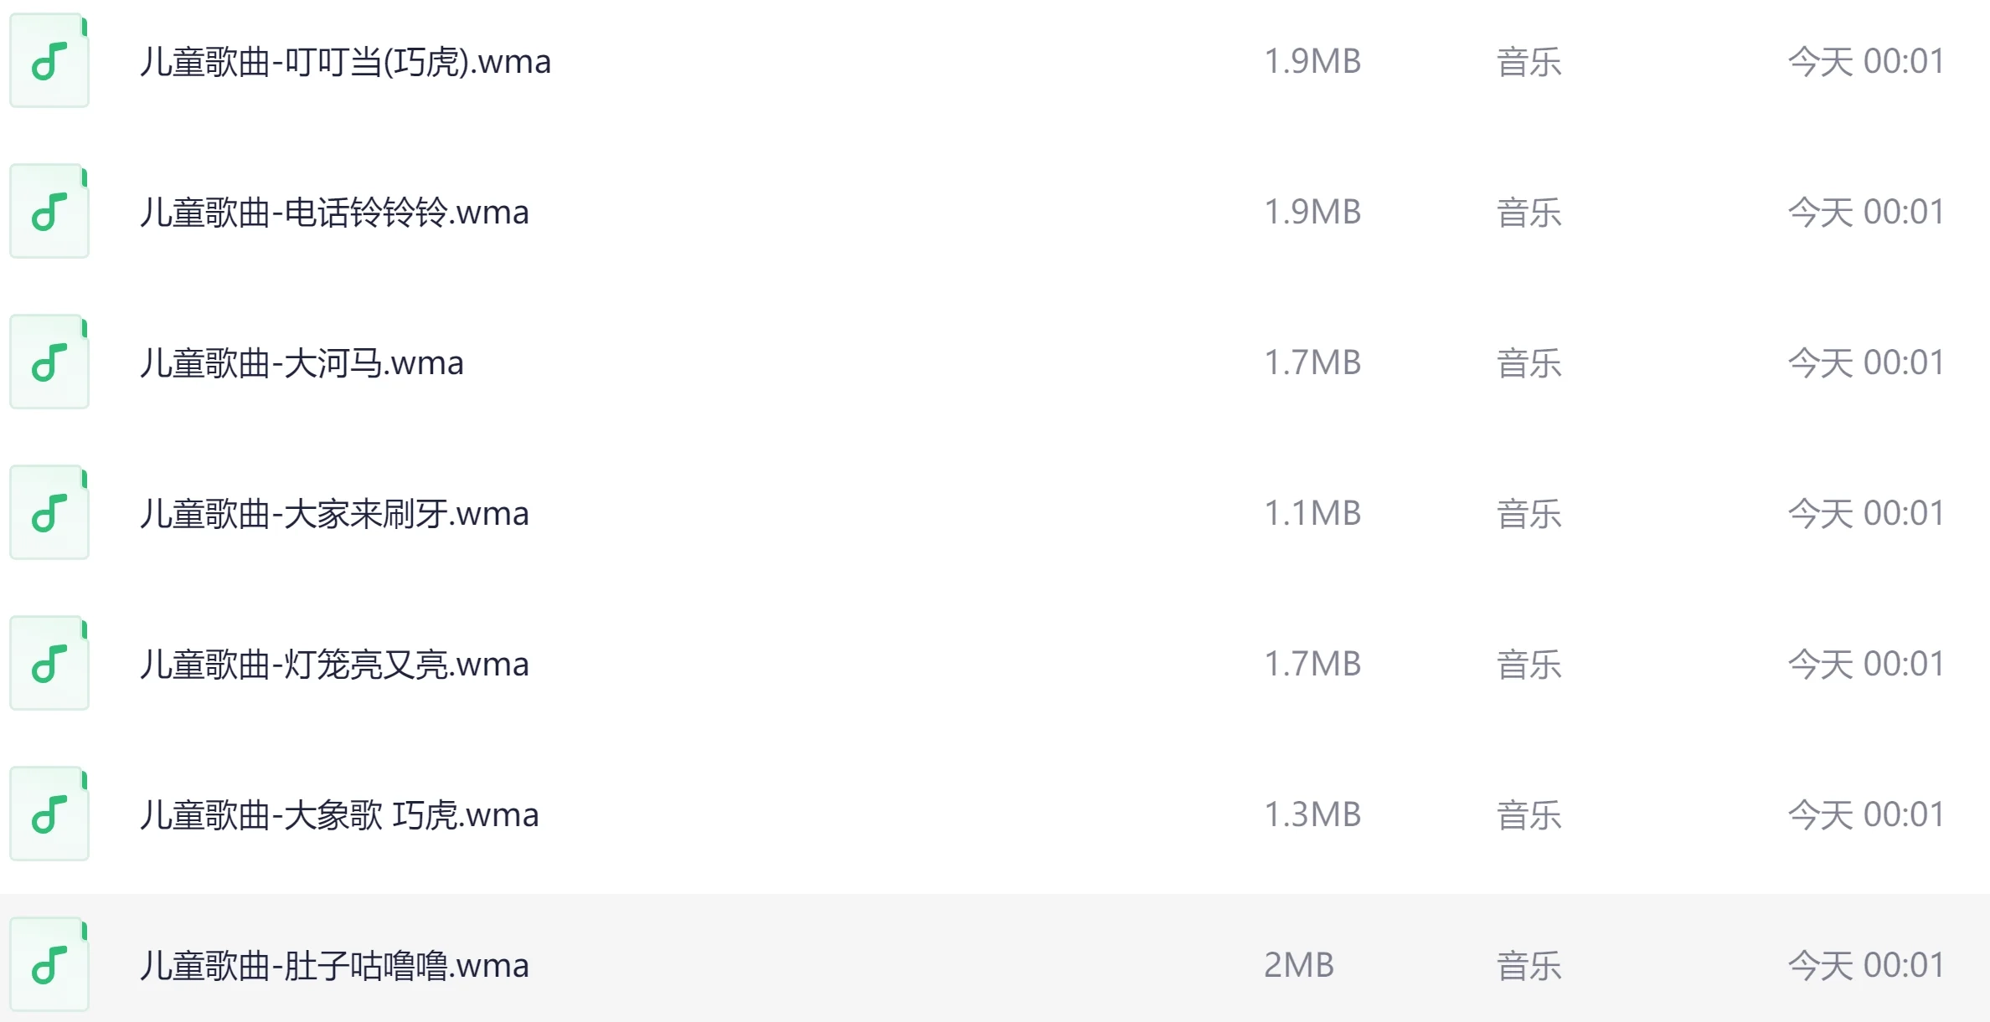
Task: Open file 儿童歌曲-电话铃铃铃.wma
Action: coord(334,213)
